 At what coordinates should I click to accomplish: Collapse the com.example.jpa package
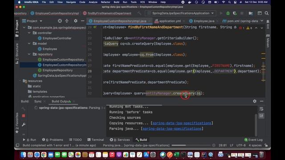point(24,28)
